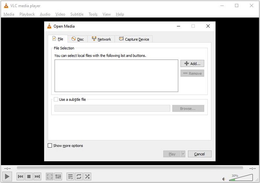
Task: Click the remaining time label at right
Action: coord(253,168)
